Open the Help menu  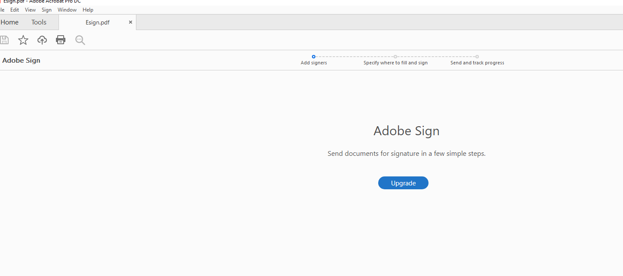click(88, 9)
